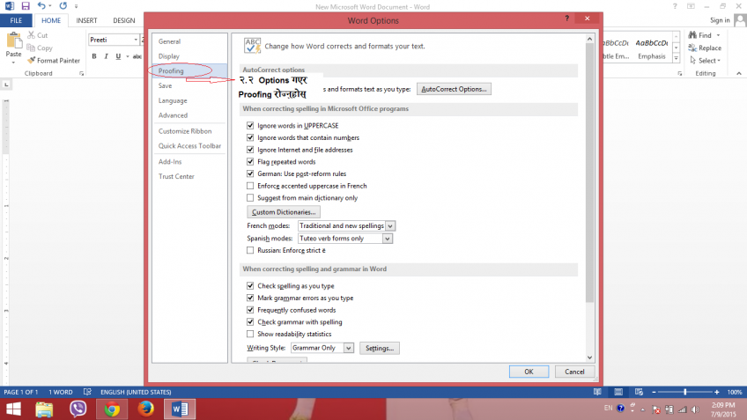Click the Paste clipboard icon
747x420 pixels.
click(14, 41)
